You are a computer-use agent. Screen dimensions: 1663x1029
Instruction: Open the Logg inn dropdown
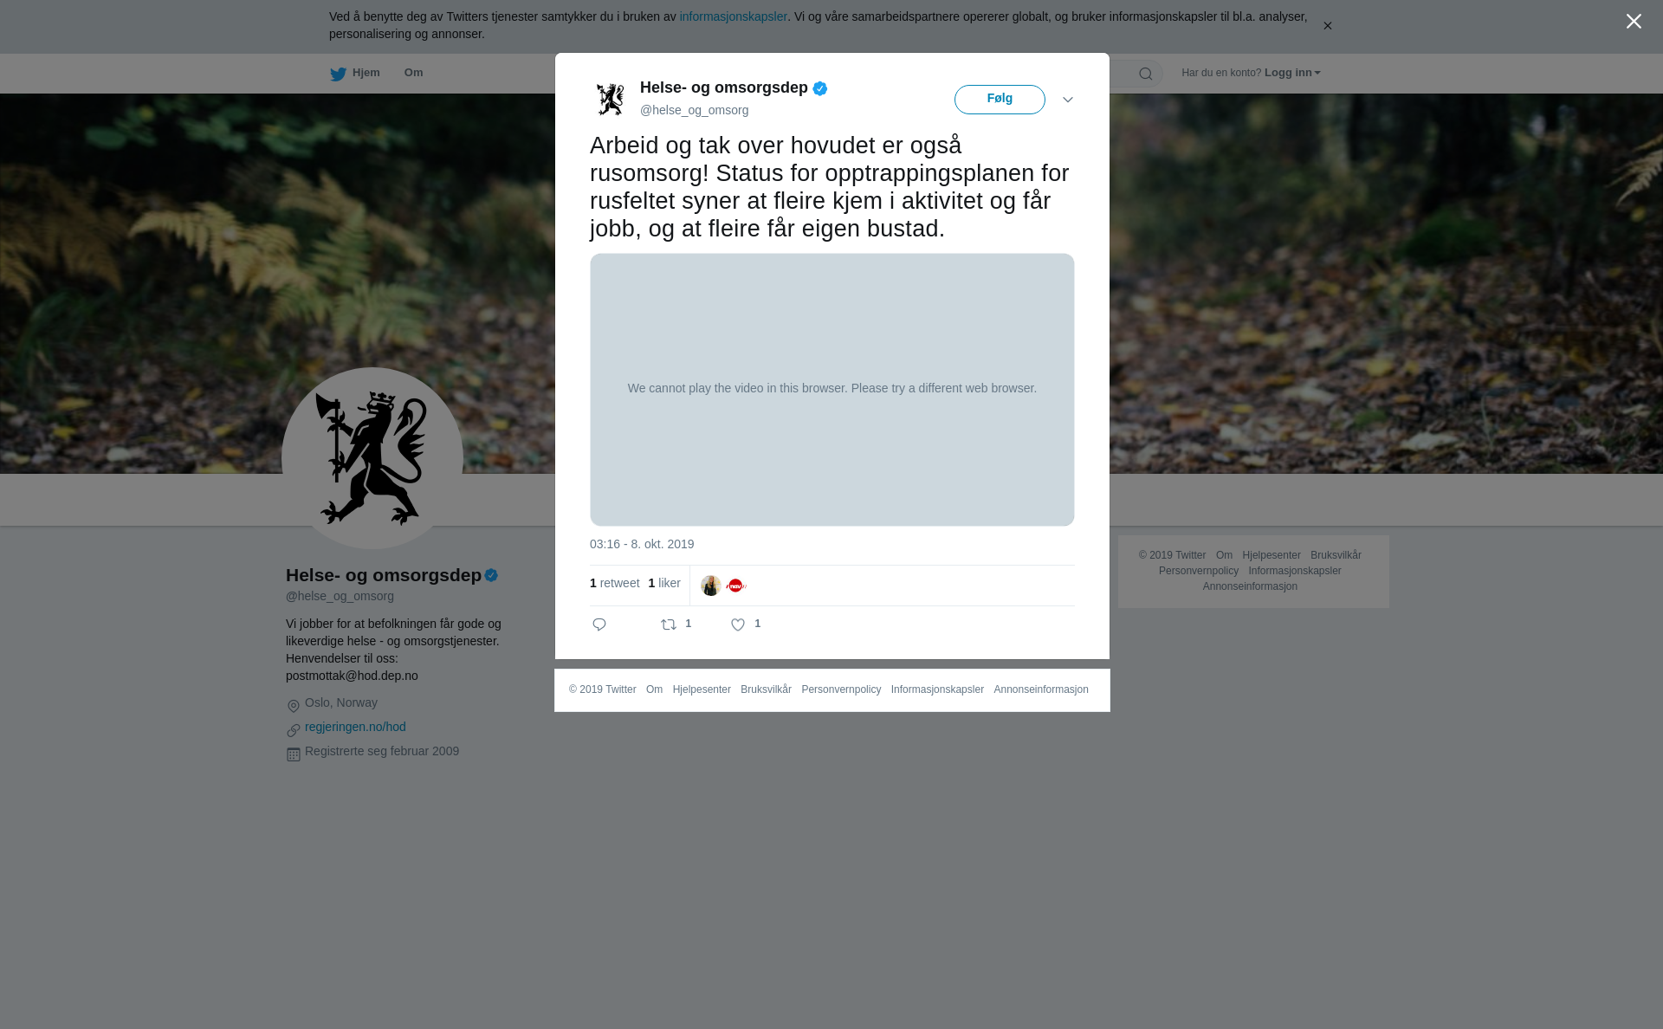1292,73
